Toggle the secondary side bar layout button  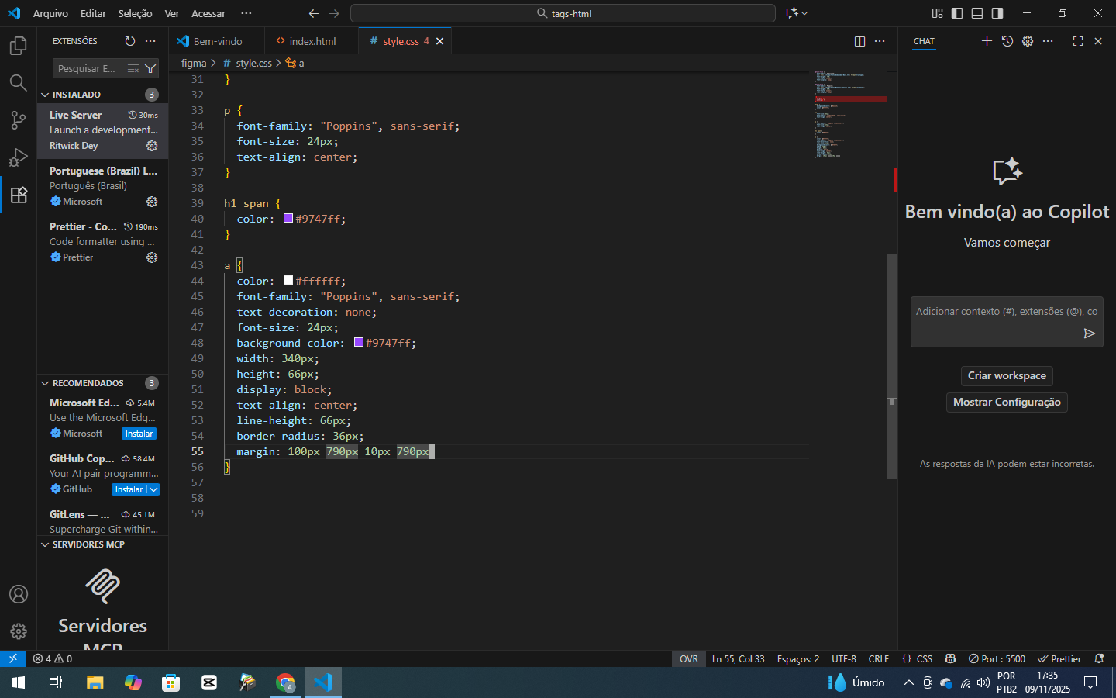click(x=997, y=13)
